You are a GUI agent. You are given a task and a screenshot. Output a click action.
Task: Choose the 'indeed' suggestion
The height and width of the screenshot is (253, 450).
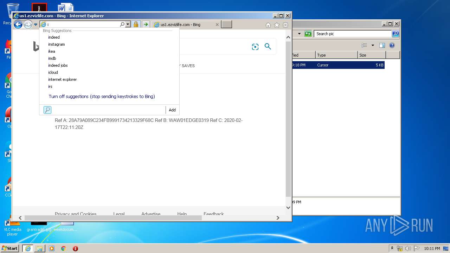click(x=54, y=37)
